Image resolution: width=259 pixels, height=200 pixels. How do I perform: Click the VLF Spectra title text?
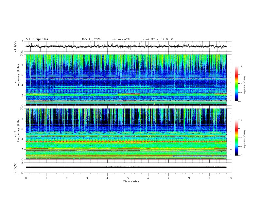(37, 39)
